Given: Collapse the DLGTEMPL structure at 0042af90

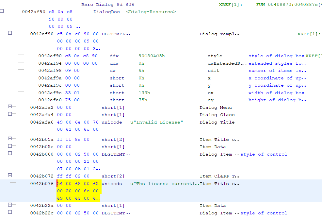Looking at the screenshot, I should [10, 32].
